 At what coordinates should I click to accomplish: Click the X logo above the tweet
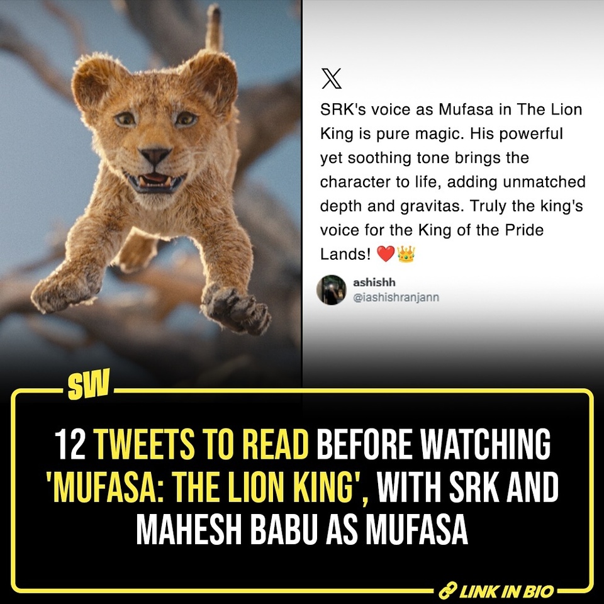pos(332,79)
